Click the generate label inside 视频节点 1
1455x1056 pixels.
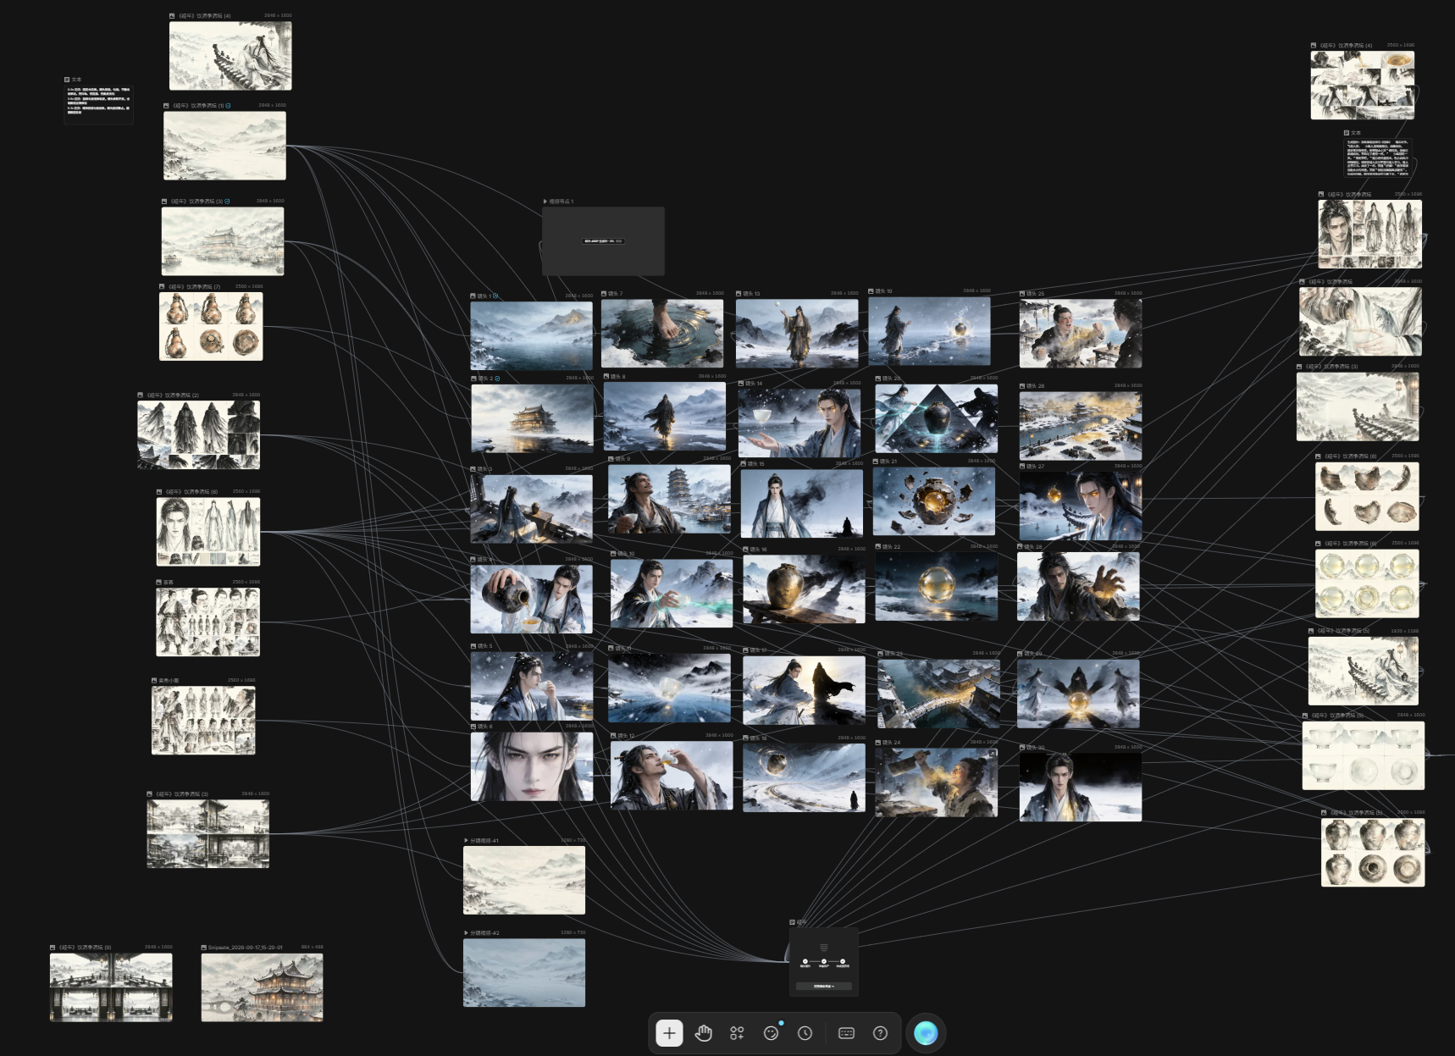(x=603, y=241)
